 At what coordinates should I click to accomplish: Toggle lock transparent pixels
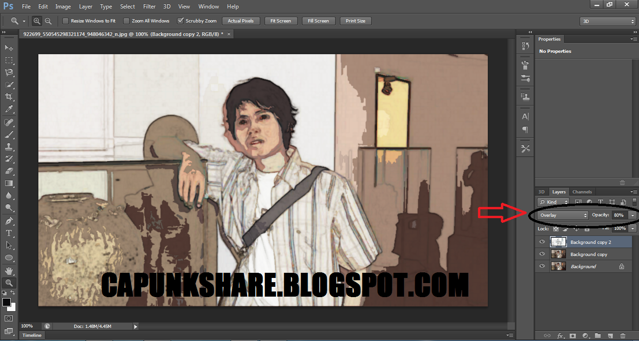click(x=556, y=229)
